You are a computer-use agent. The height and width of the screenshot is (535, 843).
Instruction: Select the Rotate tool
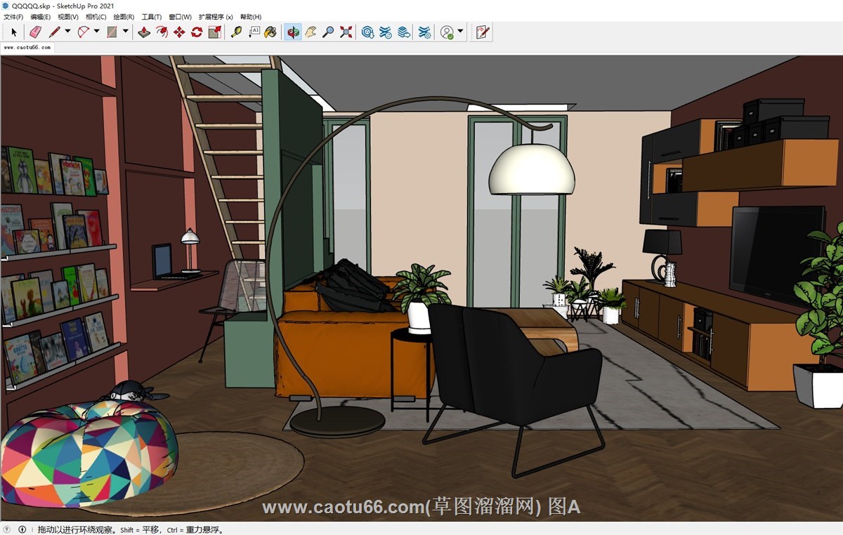click(x=197, y=32)
